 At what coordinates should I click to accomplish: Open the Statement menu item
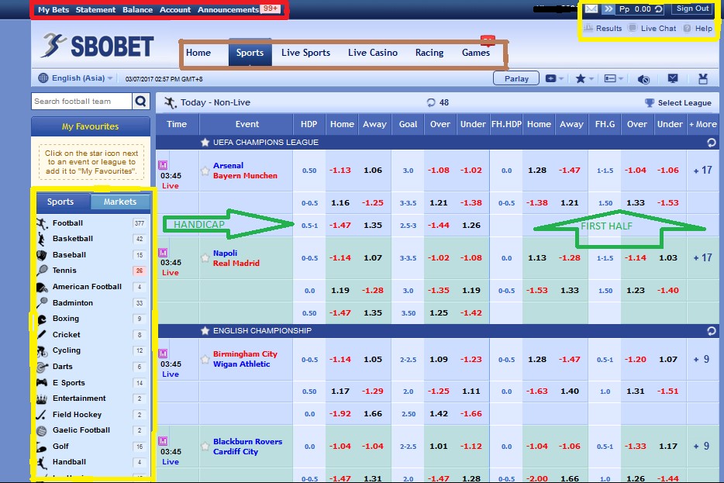click(95, 10)
